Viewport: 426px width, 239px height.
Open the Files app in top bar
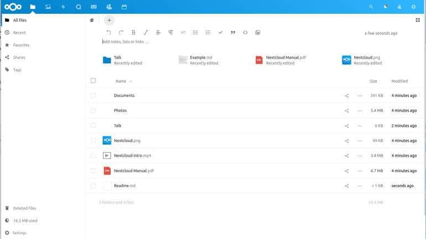coord(33,7)
